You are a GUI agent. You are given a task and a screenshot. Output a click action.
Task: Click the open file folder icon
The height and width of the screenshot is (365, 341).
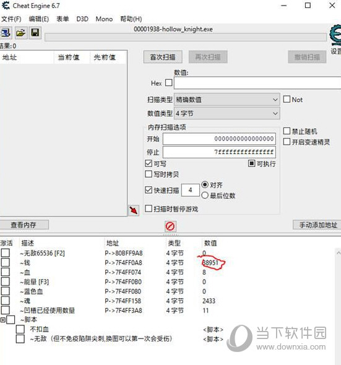coord(21,33)
